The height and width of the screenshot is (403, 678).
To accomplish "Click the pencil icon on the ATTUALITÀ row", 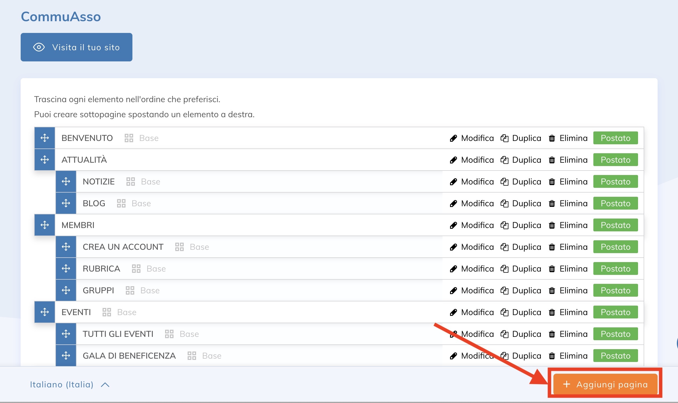I will click(x=453, y=160).
